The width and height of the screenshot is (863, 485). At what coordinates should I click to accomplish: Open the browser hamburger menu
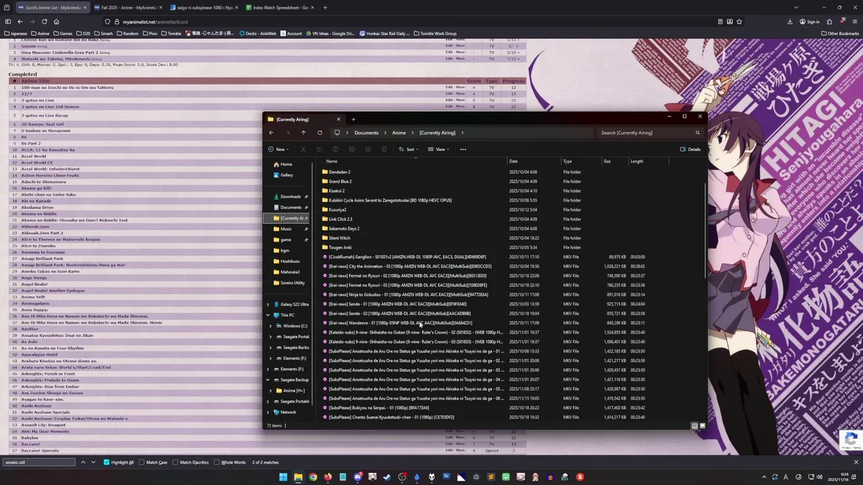click(x=854, y=22)
